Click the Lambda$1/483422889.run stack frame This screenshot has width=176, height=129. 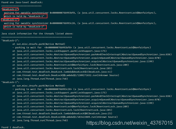(x=65, y=117)
